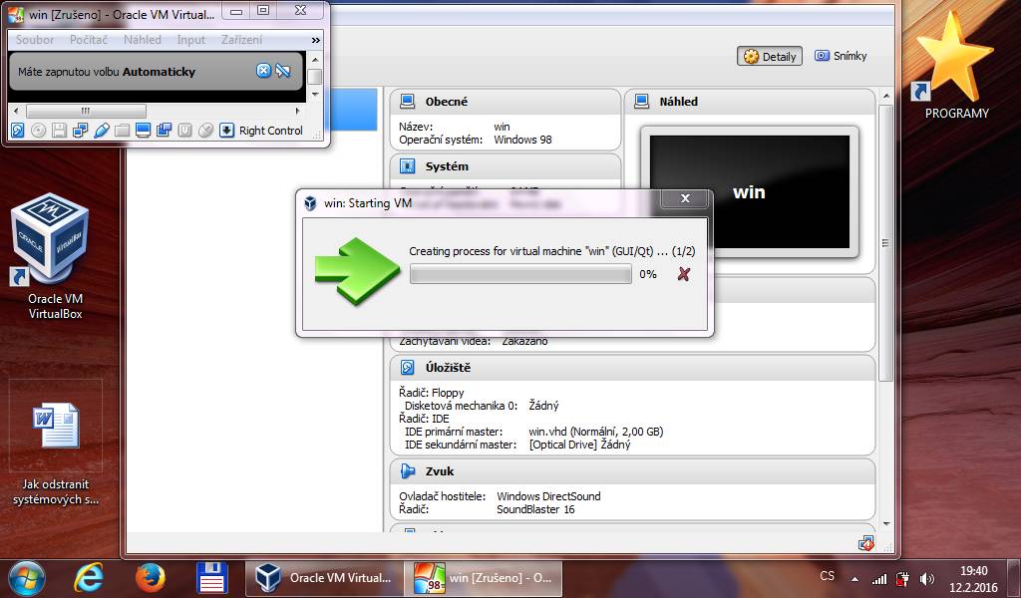
Task: Click the shared folders indicator in the VM status bar
Action: [122, 131]
